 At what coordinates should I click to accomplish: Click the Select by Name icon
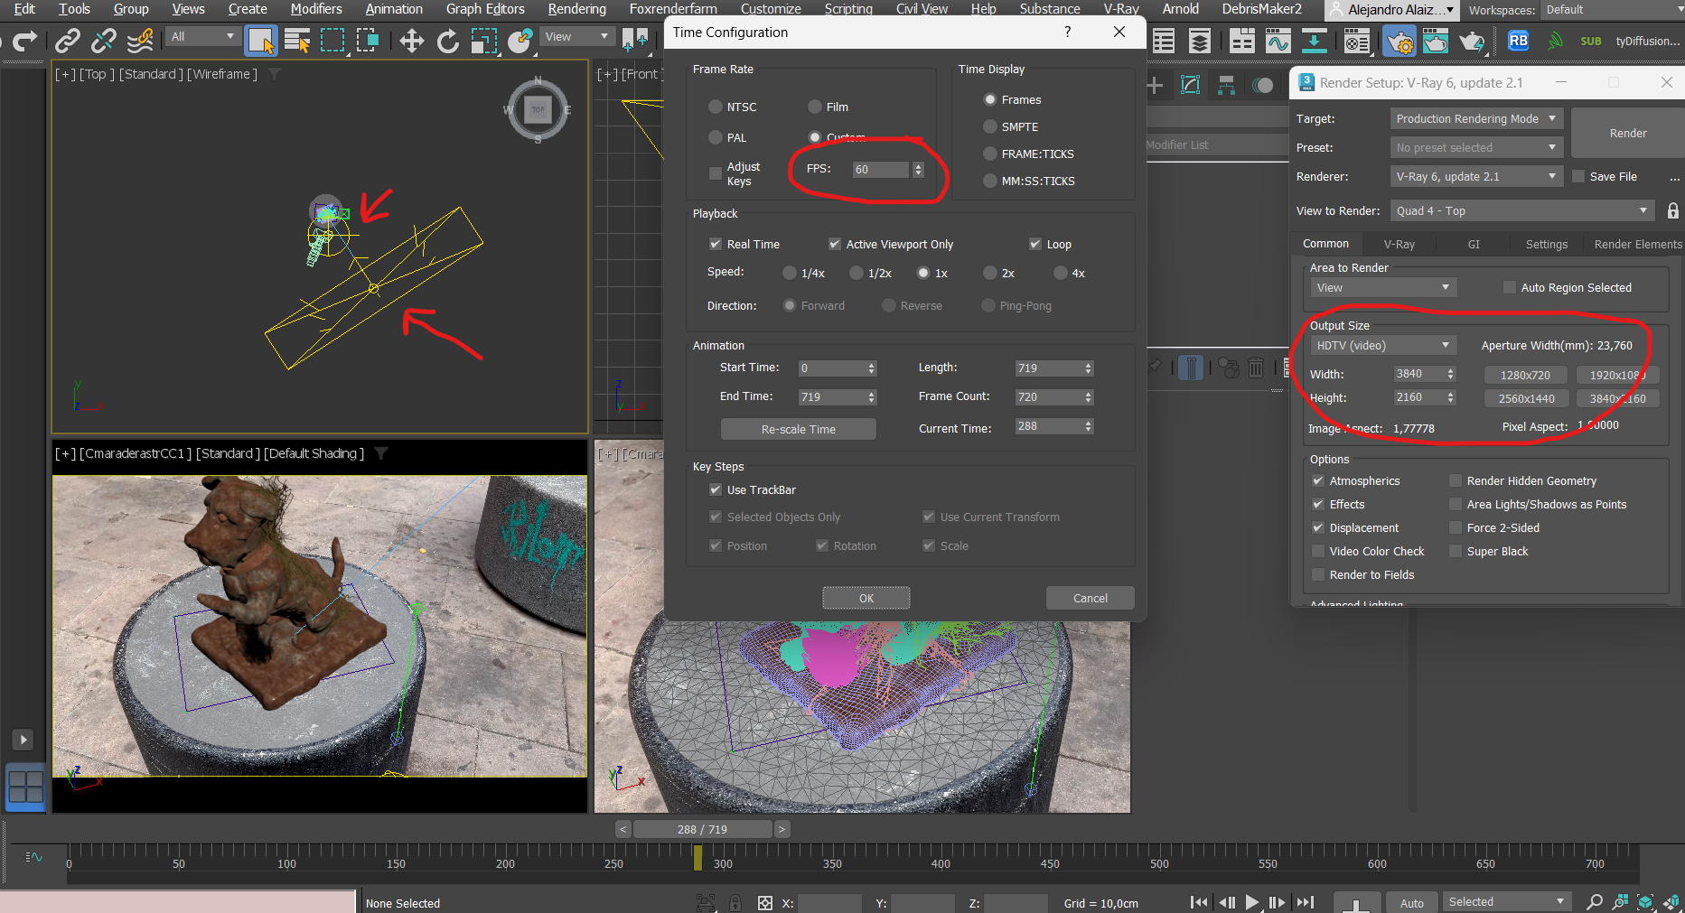point(296,41)
